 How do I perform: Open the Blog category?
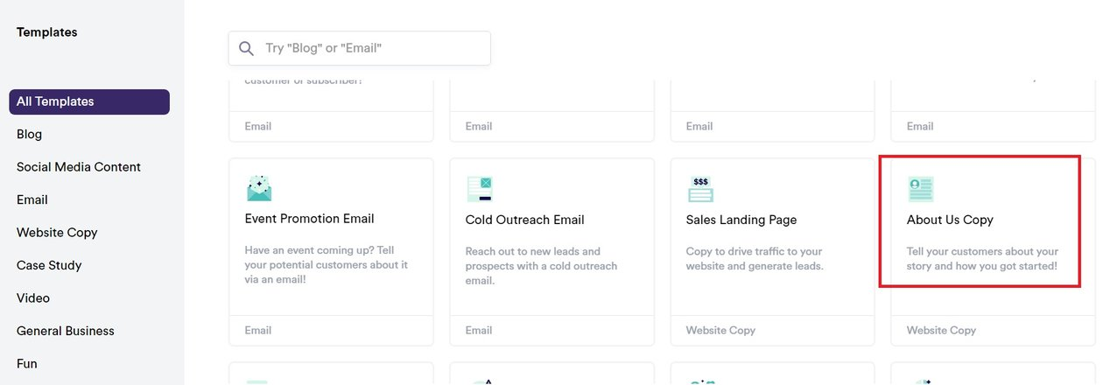coord(29,134)
